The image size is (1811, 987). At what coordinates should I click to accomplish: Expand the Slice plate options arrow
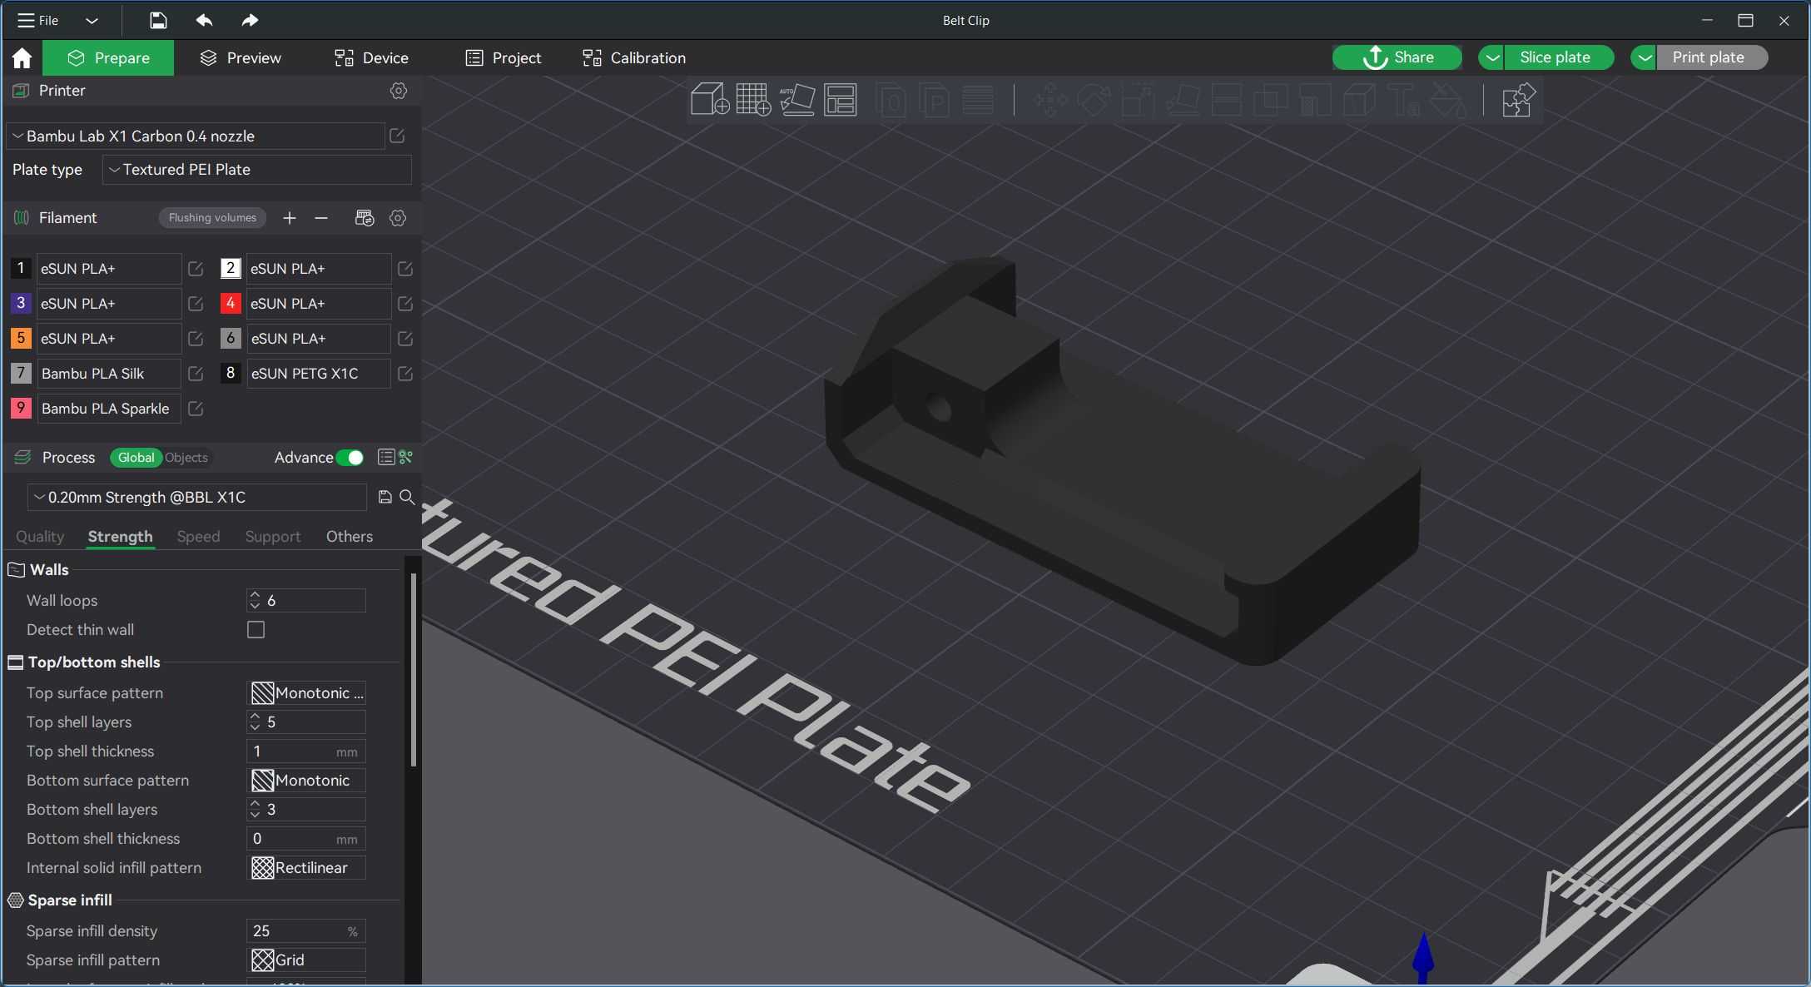1491,57
